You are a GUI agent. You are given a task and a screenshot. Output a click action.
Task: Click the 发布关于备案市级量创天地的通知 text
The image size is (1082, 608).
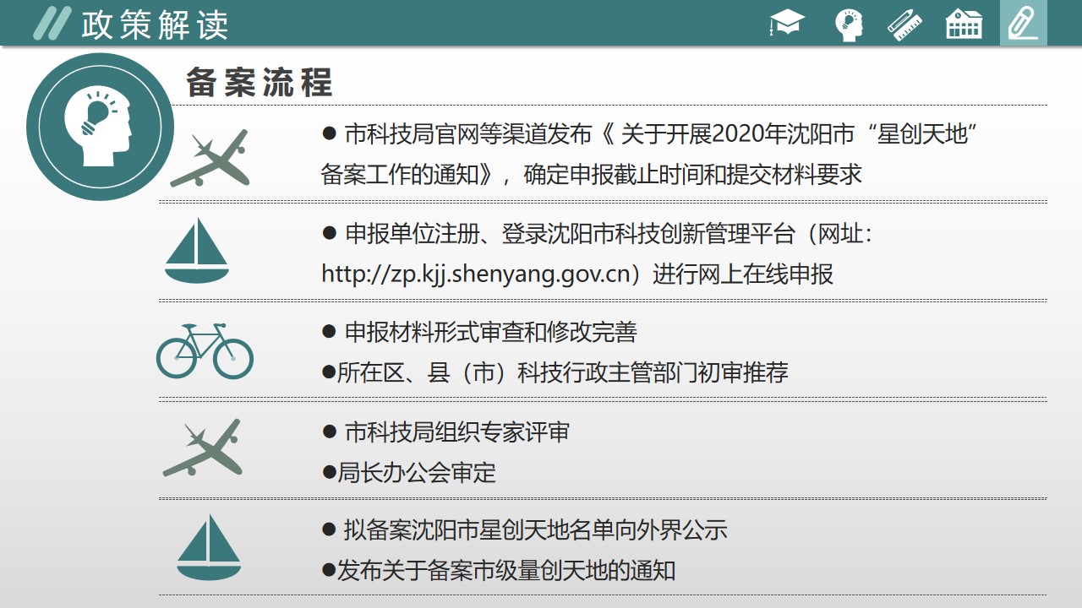[x=505, y=570]
